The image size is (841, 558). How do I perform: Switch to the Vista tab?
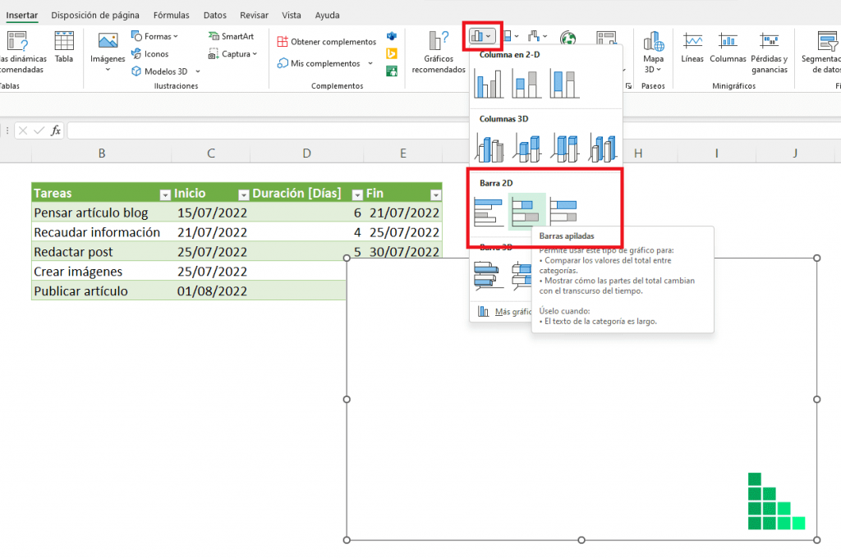[x=292, y=15]
